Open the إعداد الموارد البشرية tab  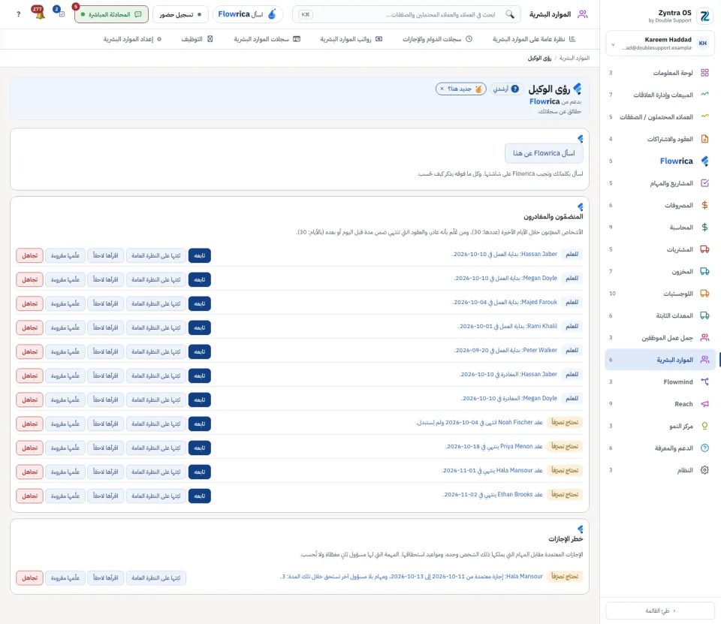pos(132,39)
